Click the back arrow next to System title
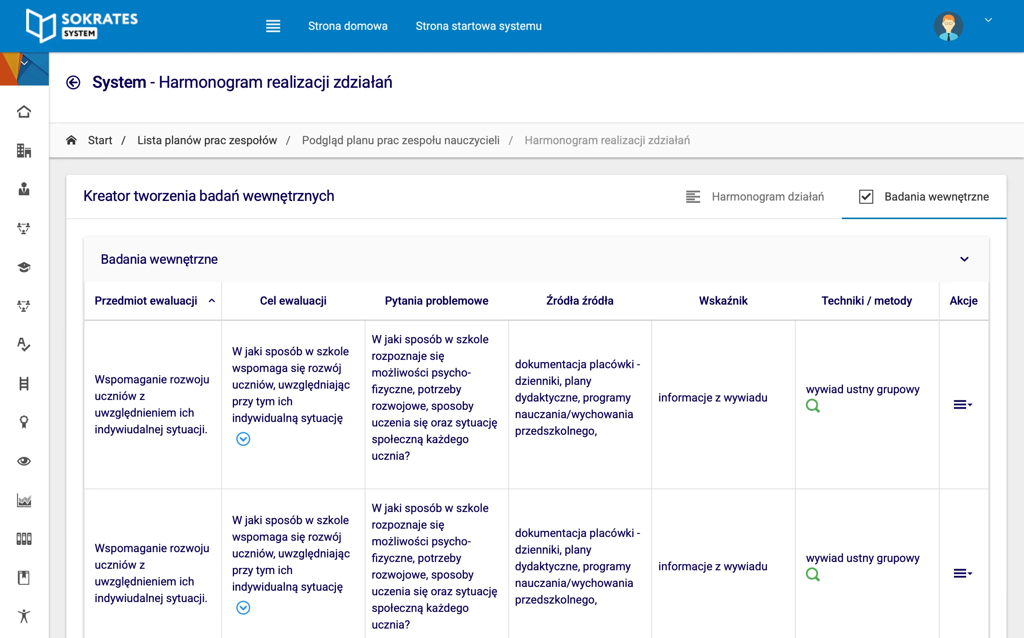 [73, 82]
